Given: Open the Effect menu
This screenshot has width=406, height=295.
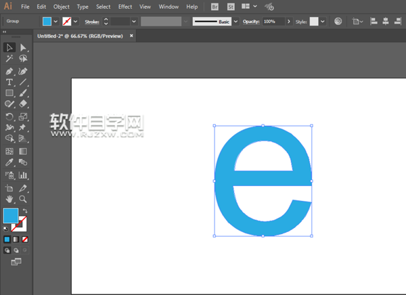Looking at the screenshot, I should click(125, 7).
